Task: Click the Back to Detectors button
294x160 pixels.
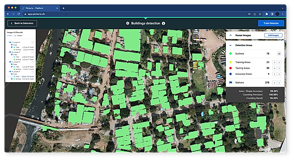Action: click(22, 23)
